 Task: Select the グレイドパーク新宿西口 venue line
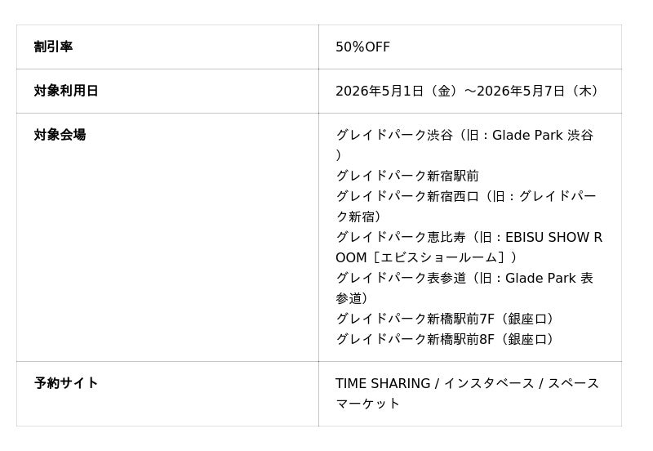click(406, 196)
